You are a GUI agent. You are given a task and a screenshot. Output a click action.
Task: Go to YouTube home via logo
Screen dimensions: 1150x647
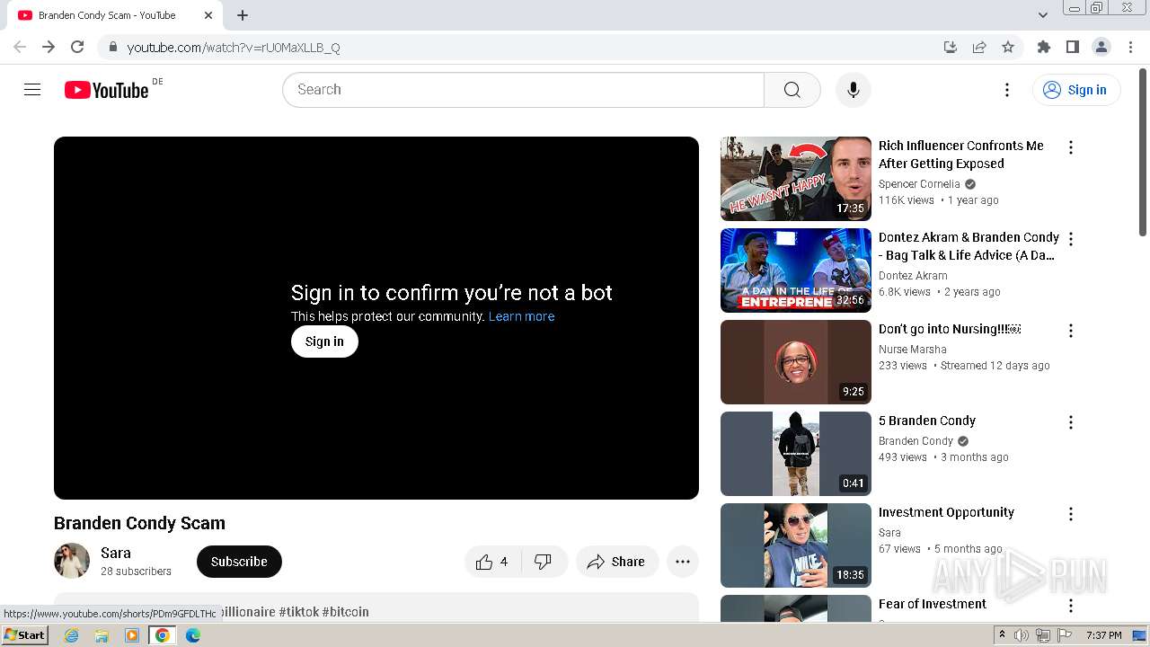coord(107,90)
